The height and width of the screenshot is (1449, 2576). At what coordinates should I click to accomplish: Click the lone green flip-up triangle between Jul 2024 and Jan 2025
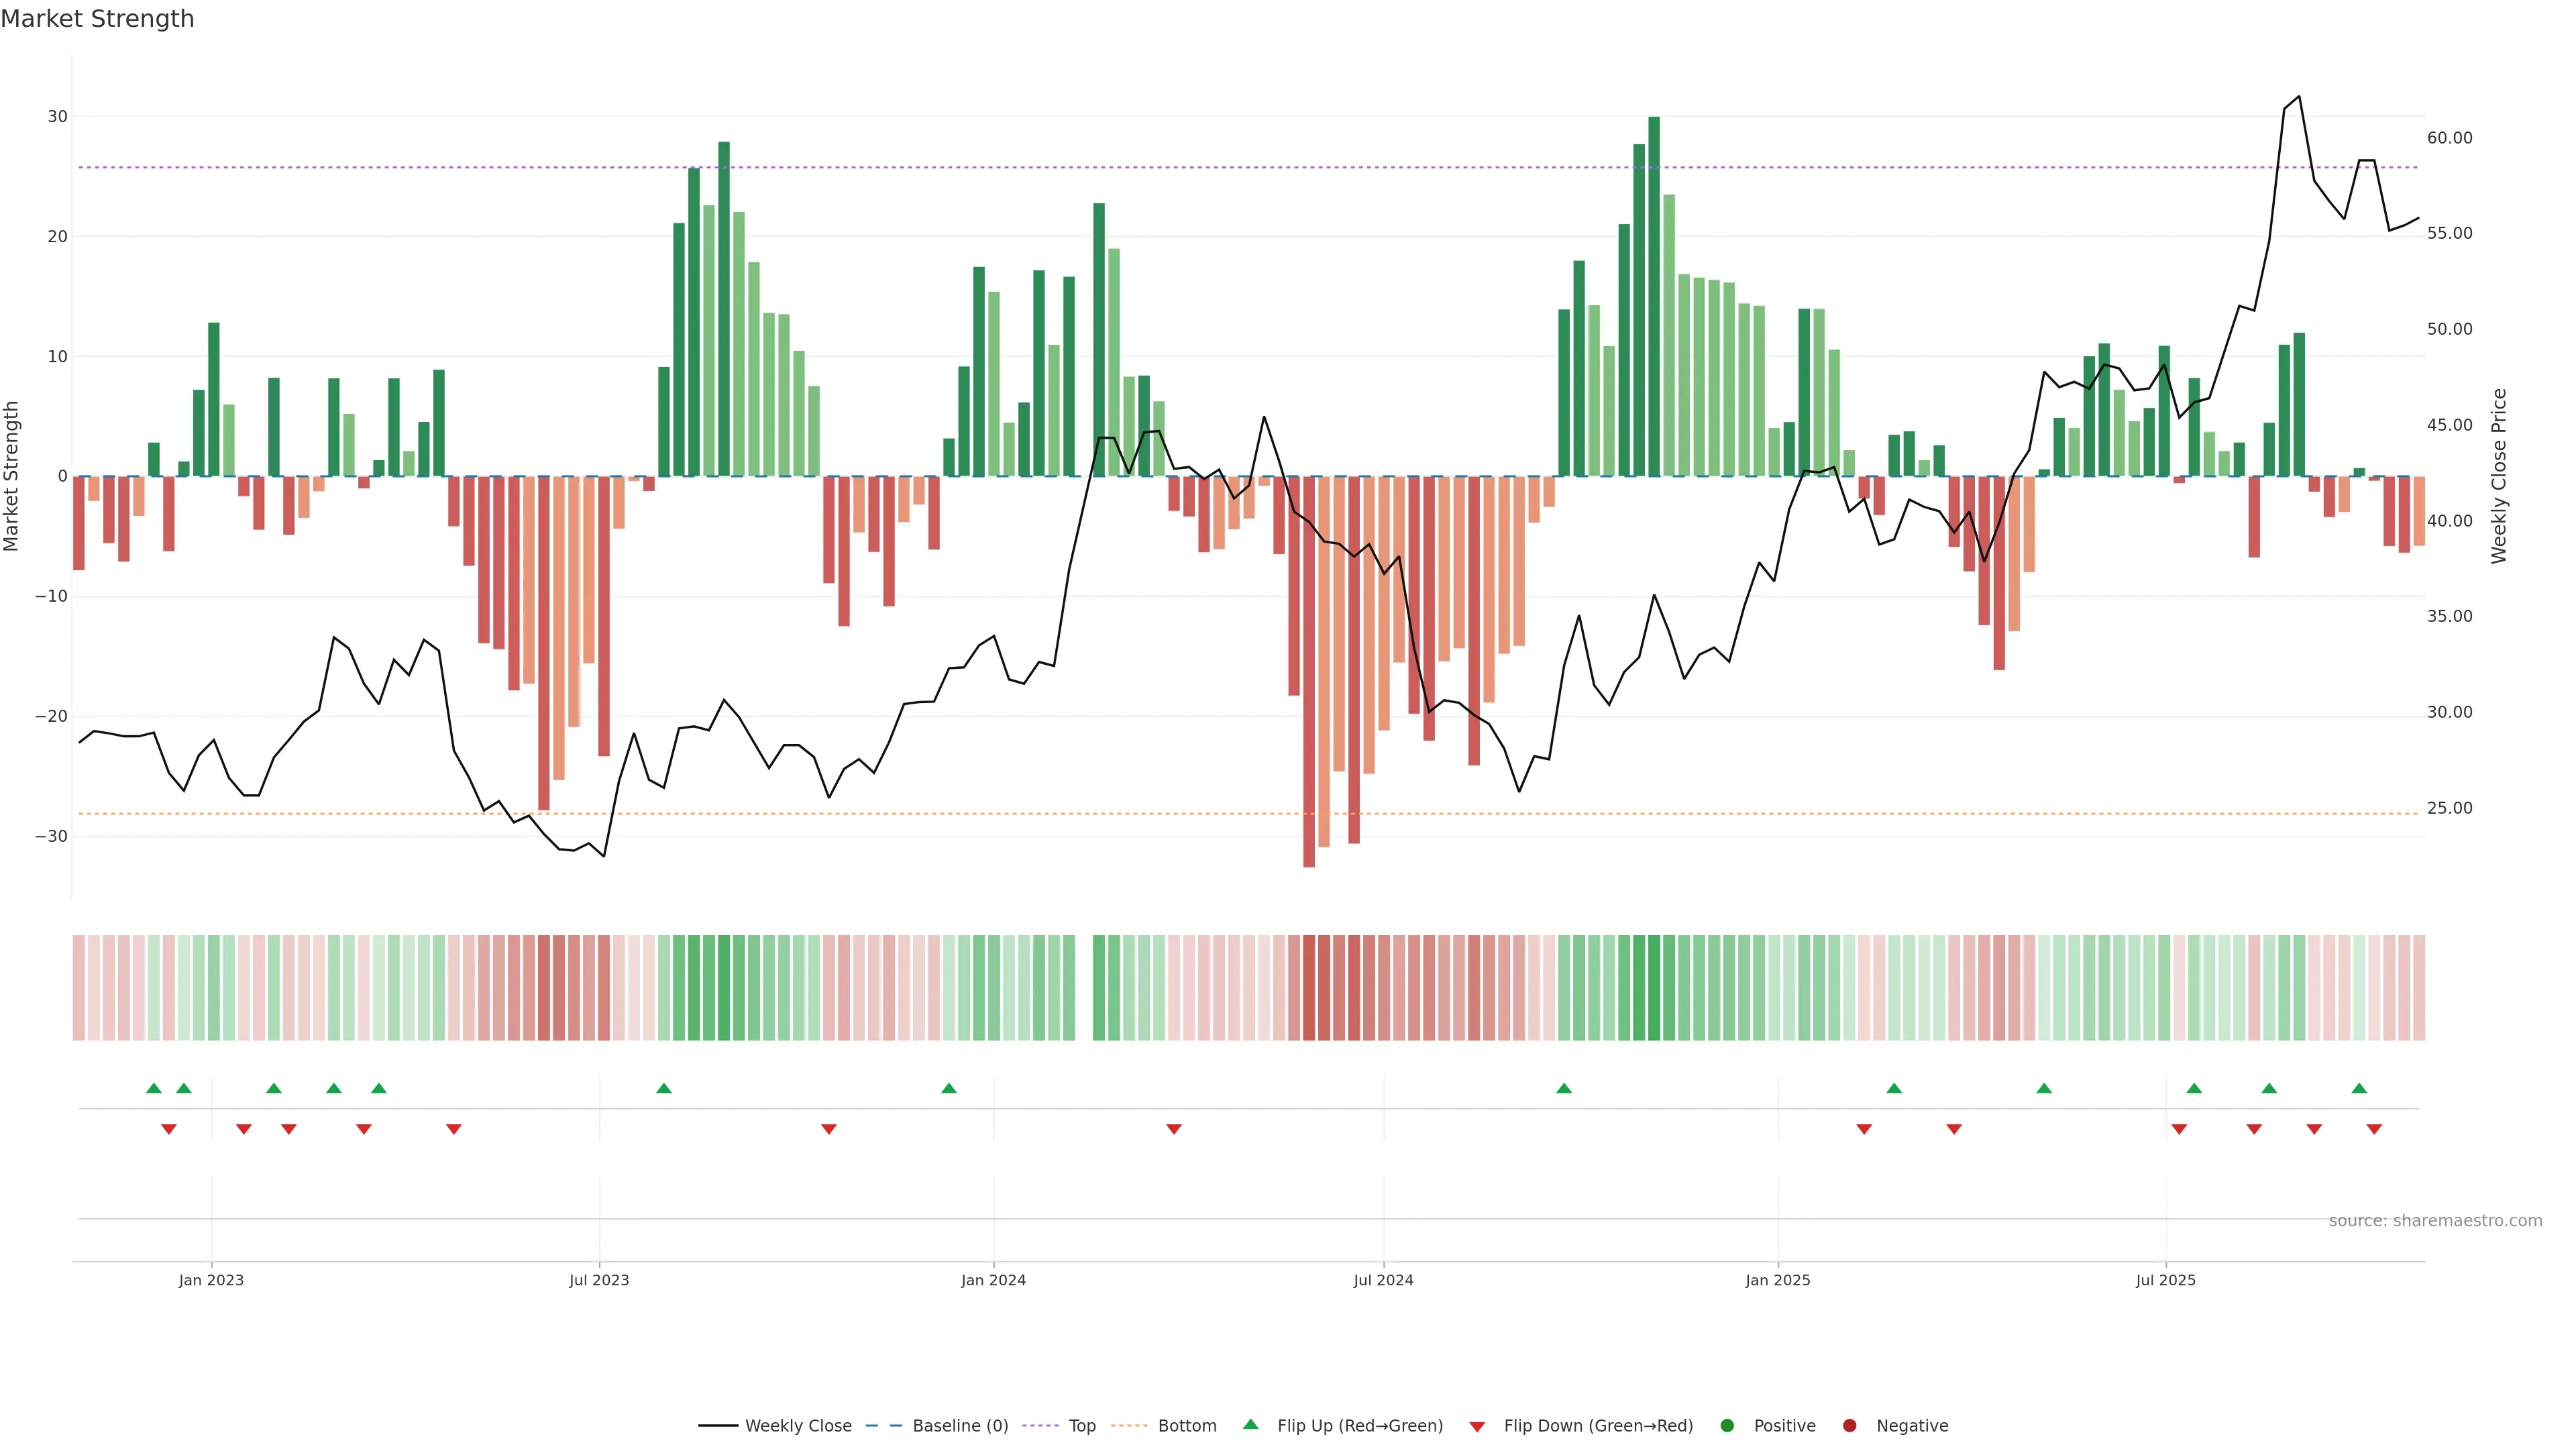tap(1564, 1088)
